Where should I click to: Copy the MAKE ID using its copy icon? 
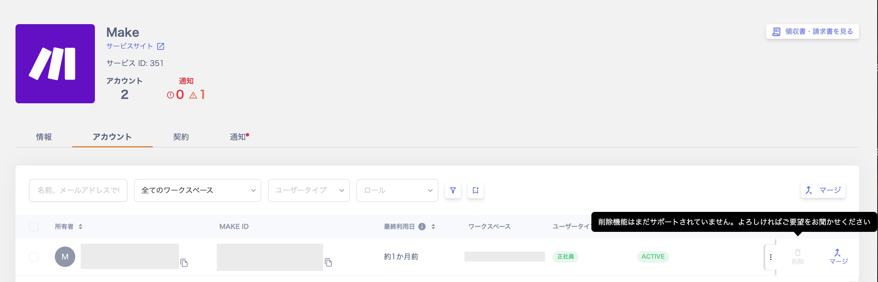pos(329,262)
